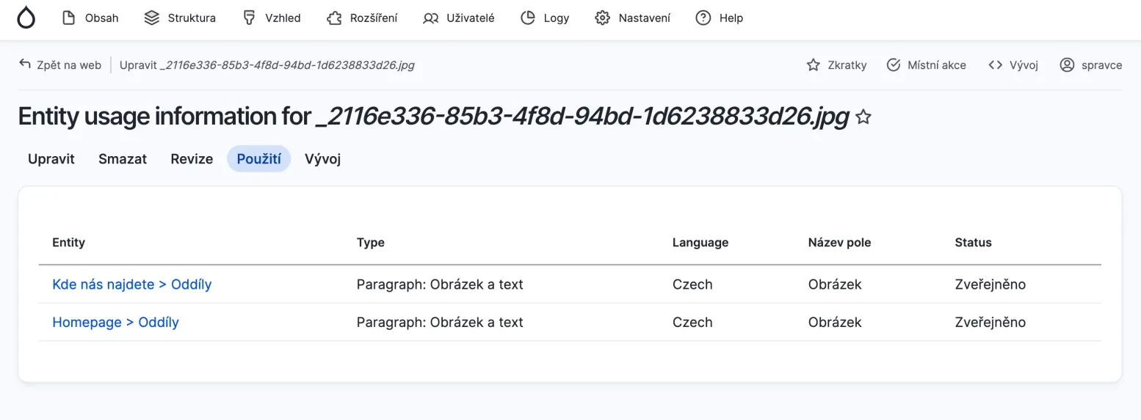Expand the Zkratky shortcuts dropdown
The width and height of the screenshot is (1141, 420).
pos(836,65)
